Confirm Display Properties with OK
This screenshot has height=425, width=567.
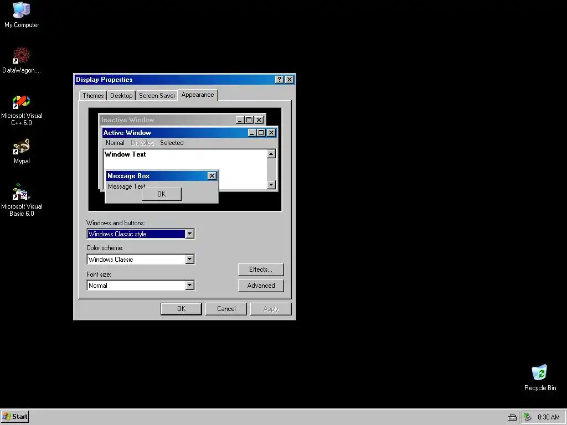(x=181, y=309)
